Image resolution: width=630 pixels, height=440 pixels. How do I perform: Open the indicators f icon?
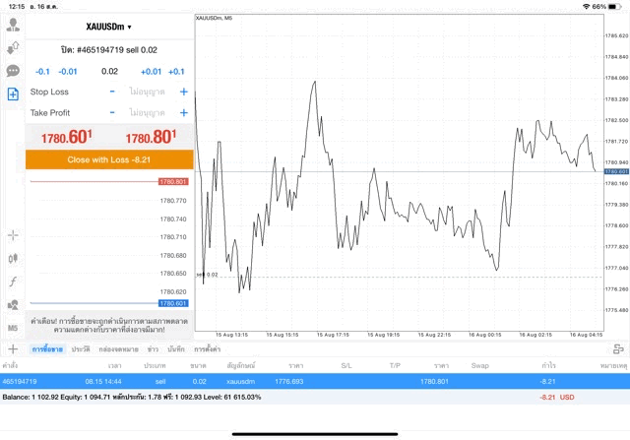click(13, 282)
